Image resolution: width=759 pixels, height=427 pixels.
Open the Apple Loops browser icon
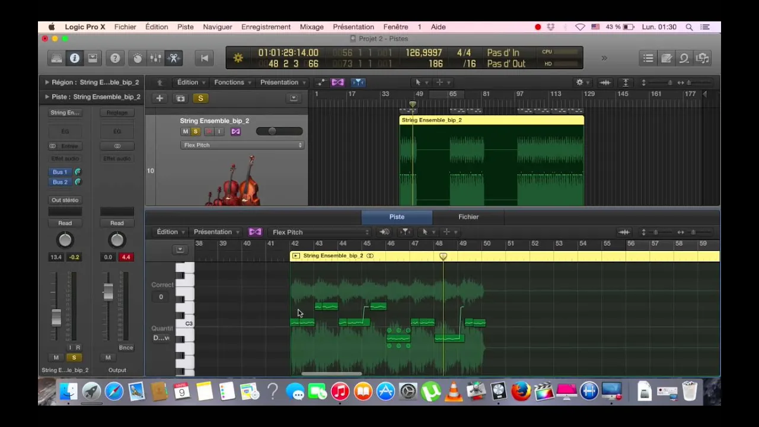(684, 58)
